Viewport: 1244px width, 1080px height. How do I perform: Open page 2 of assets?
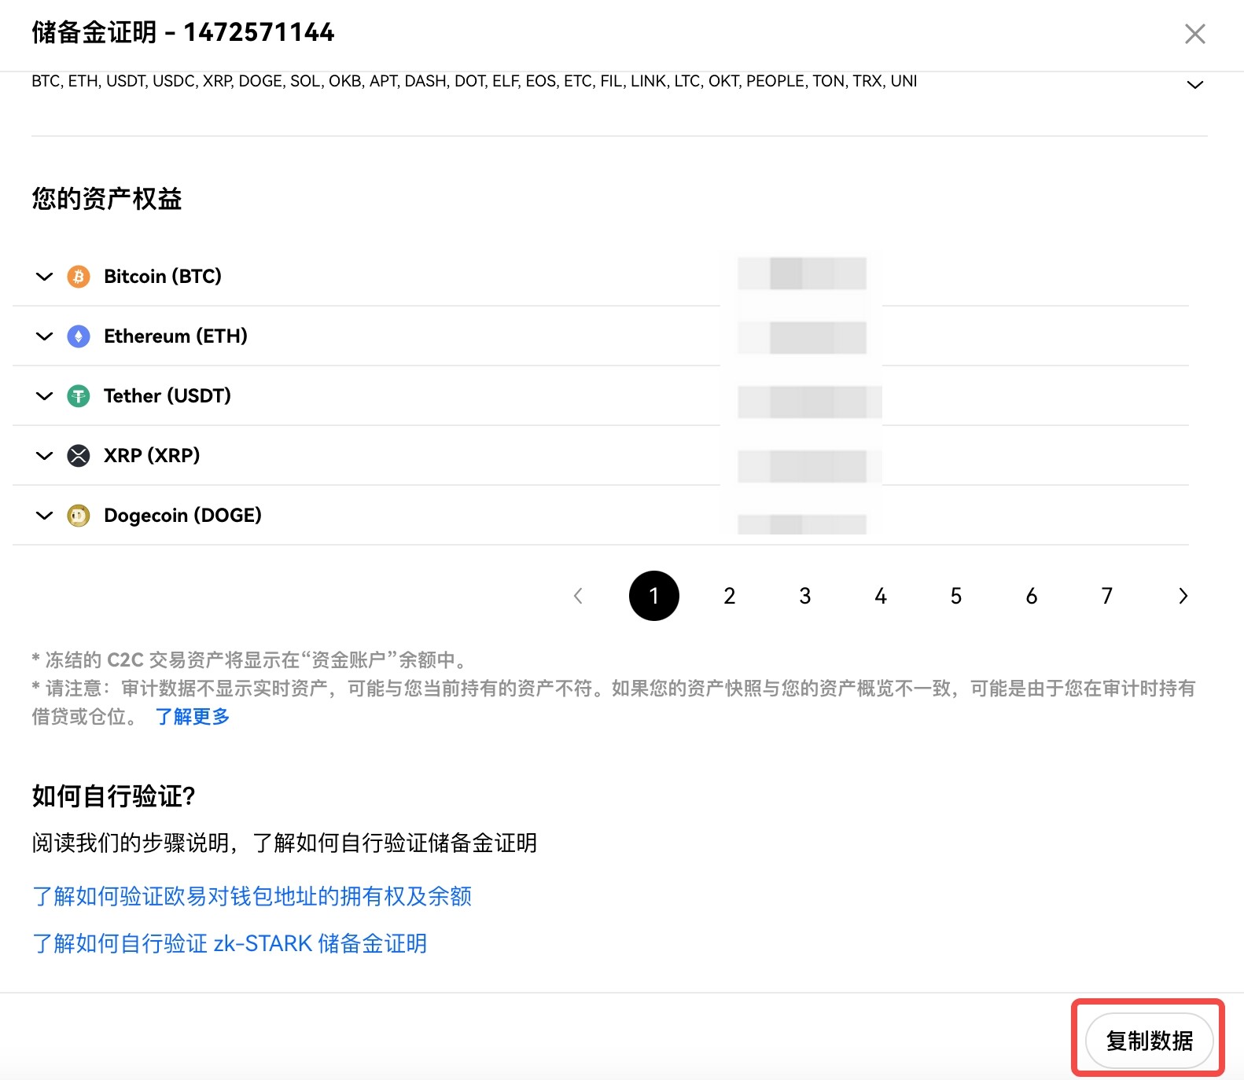coord(730,596)
